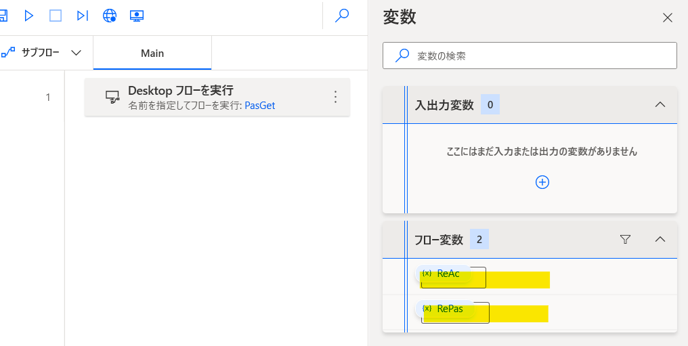
Task: Open flow search magnifier in toolbar
Action: coord(342,16)
